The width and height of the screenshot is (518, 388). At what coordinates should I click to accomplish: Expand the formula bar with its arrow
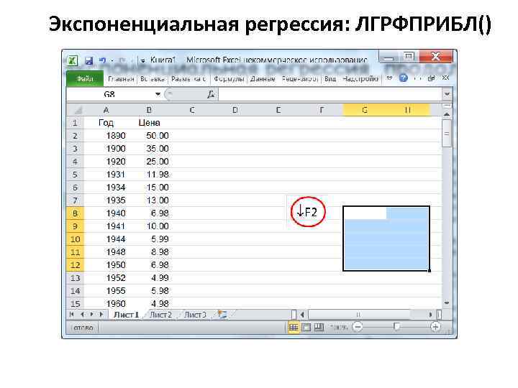(x=447, y=94)
